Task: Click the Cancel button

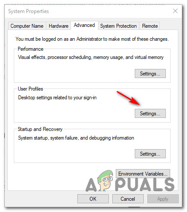Action: pyautogui.click(x=128, y=199)
